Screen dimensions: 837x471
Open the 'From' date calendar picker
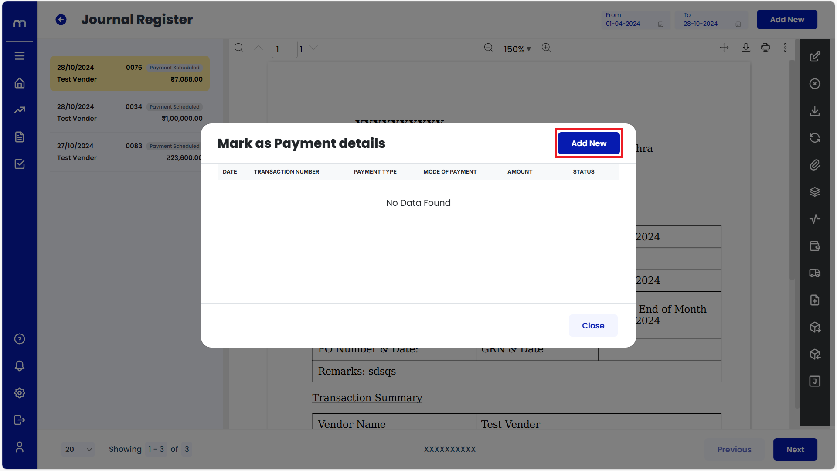(x=660, y=24)
